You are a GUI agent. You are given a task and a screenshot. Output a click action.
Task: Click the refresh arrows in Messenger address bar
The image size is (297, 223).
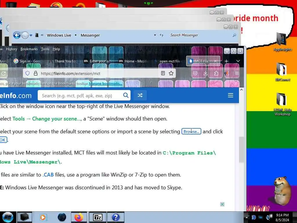(x=161, y=35)
